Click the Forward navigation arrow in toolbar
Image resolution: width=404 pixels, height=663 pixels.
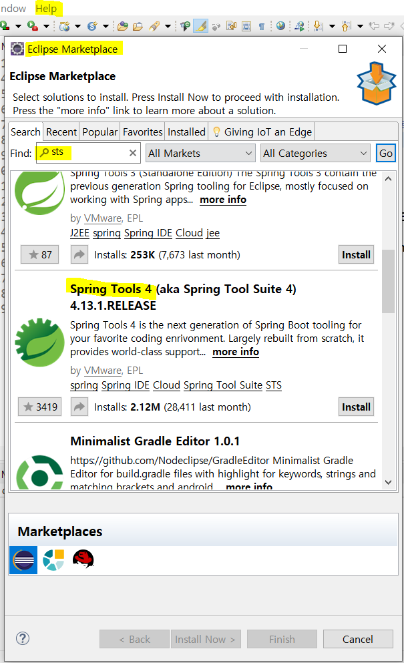click(389, 26)
